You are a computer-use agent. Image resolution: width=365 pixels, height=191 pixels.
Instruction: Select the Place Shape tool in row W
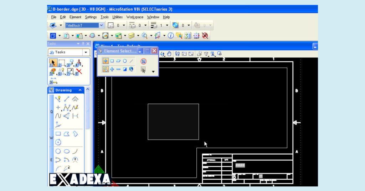(x=67, y=134)
